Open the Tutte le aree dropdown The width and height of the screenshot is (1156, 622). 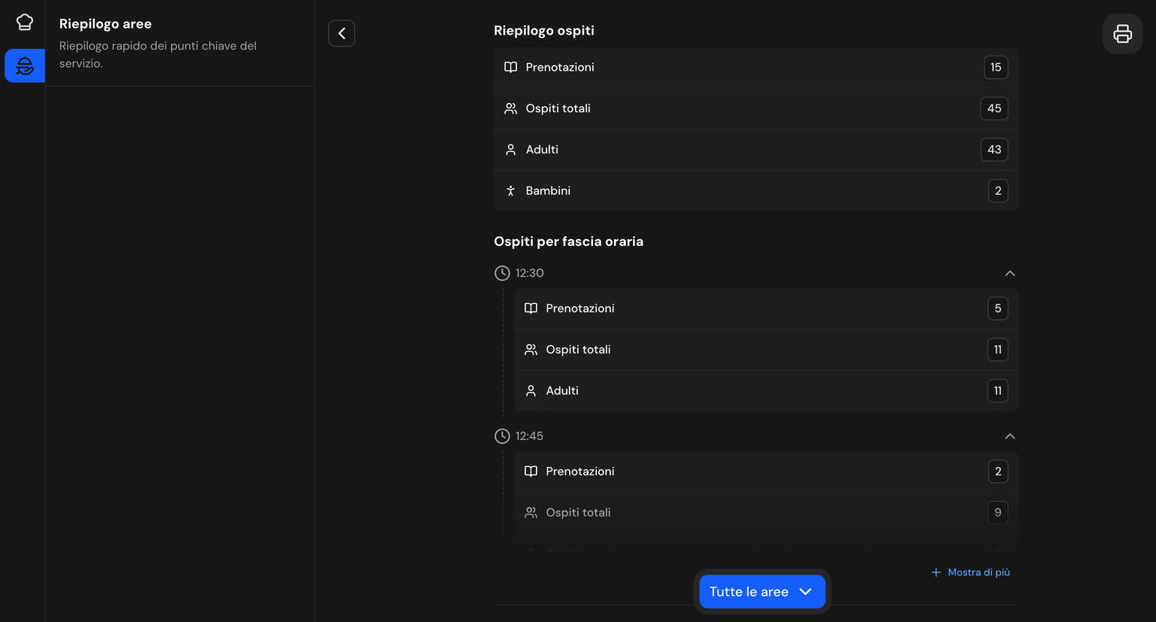762,592
